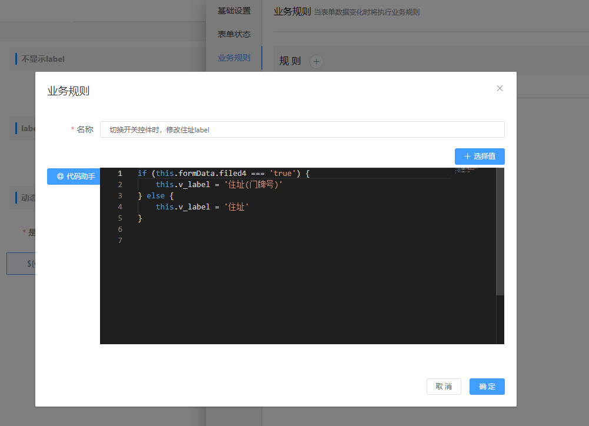Click the + 选择值 button
Screen dimensions: 589x426
point(480,157)
